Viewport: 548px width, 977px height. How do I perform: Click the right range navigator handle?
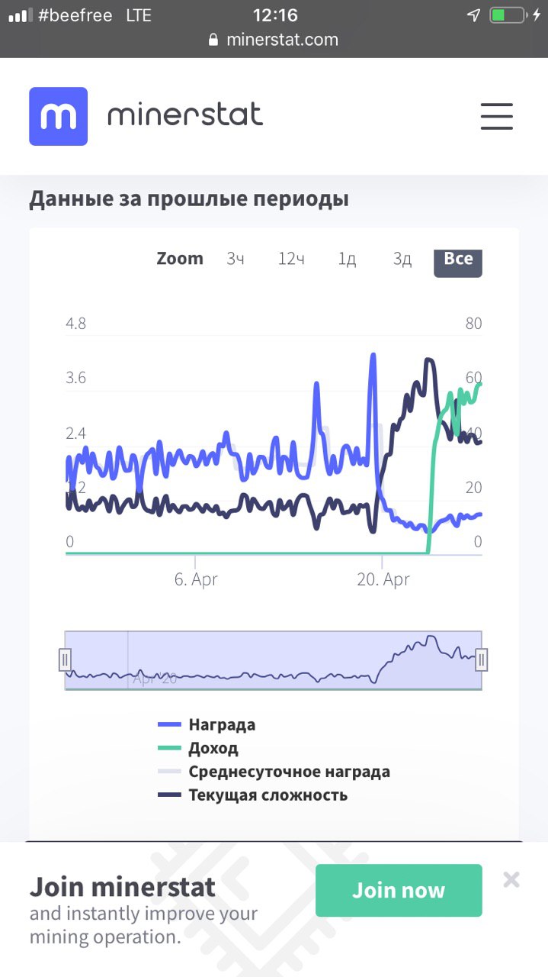point(482,659)
